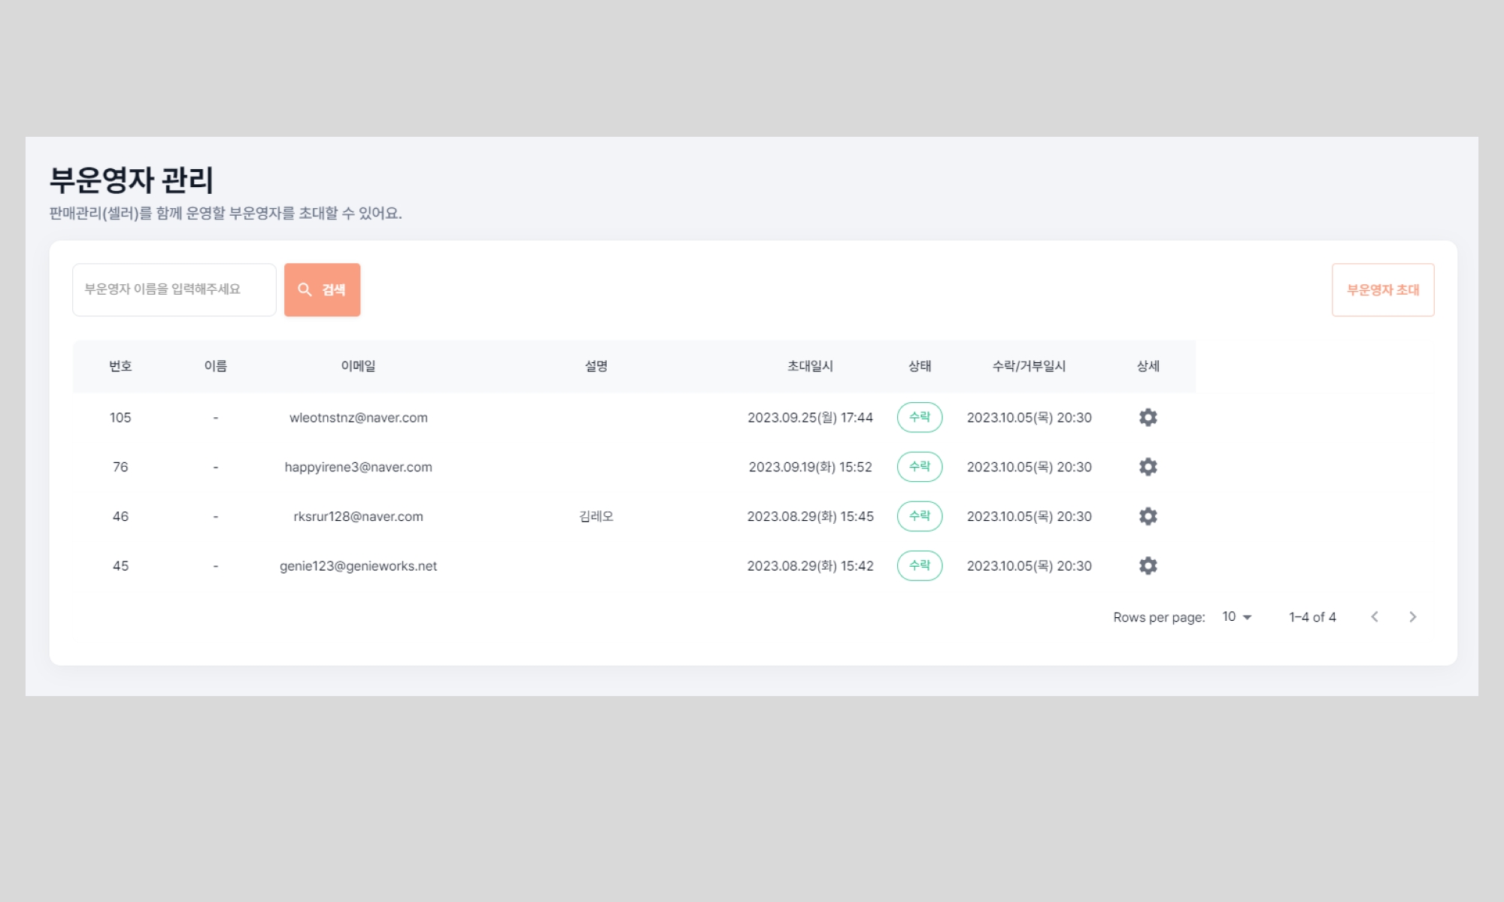
Task: Go to next page arrow
Action: pos(1412,616)
